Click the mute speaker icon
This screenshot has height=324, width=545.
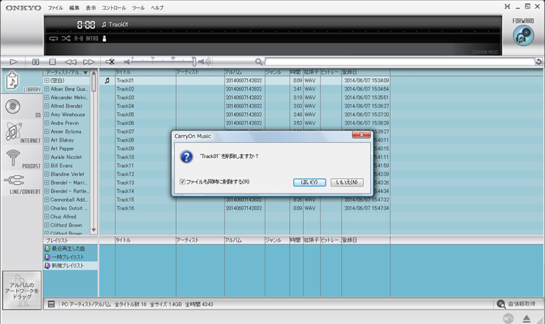pyautogui.click(x=110, y=62)
